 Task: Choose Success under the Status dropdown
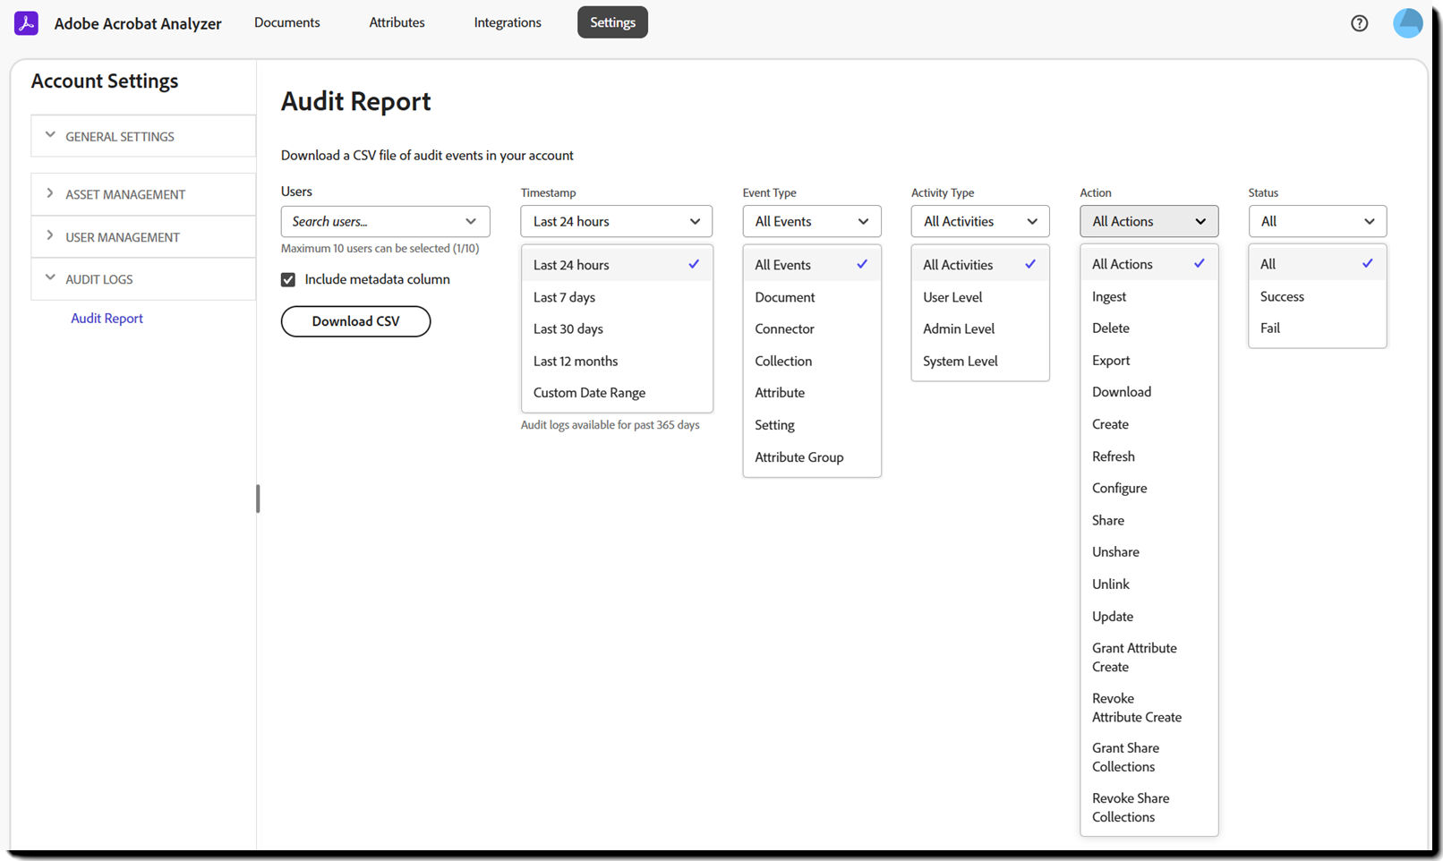click(x=1282, y=296)
